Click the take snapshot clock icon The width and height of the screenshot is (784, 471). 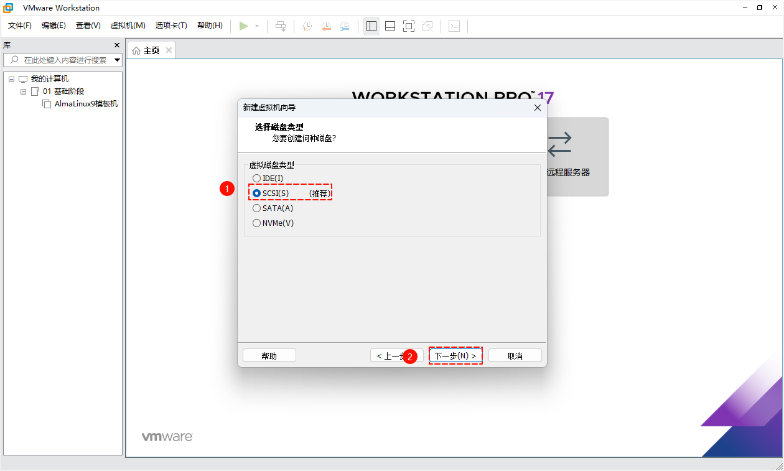pyautogui.click(x=307, y=26)
